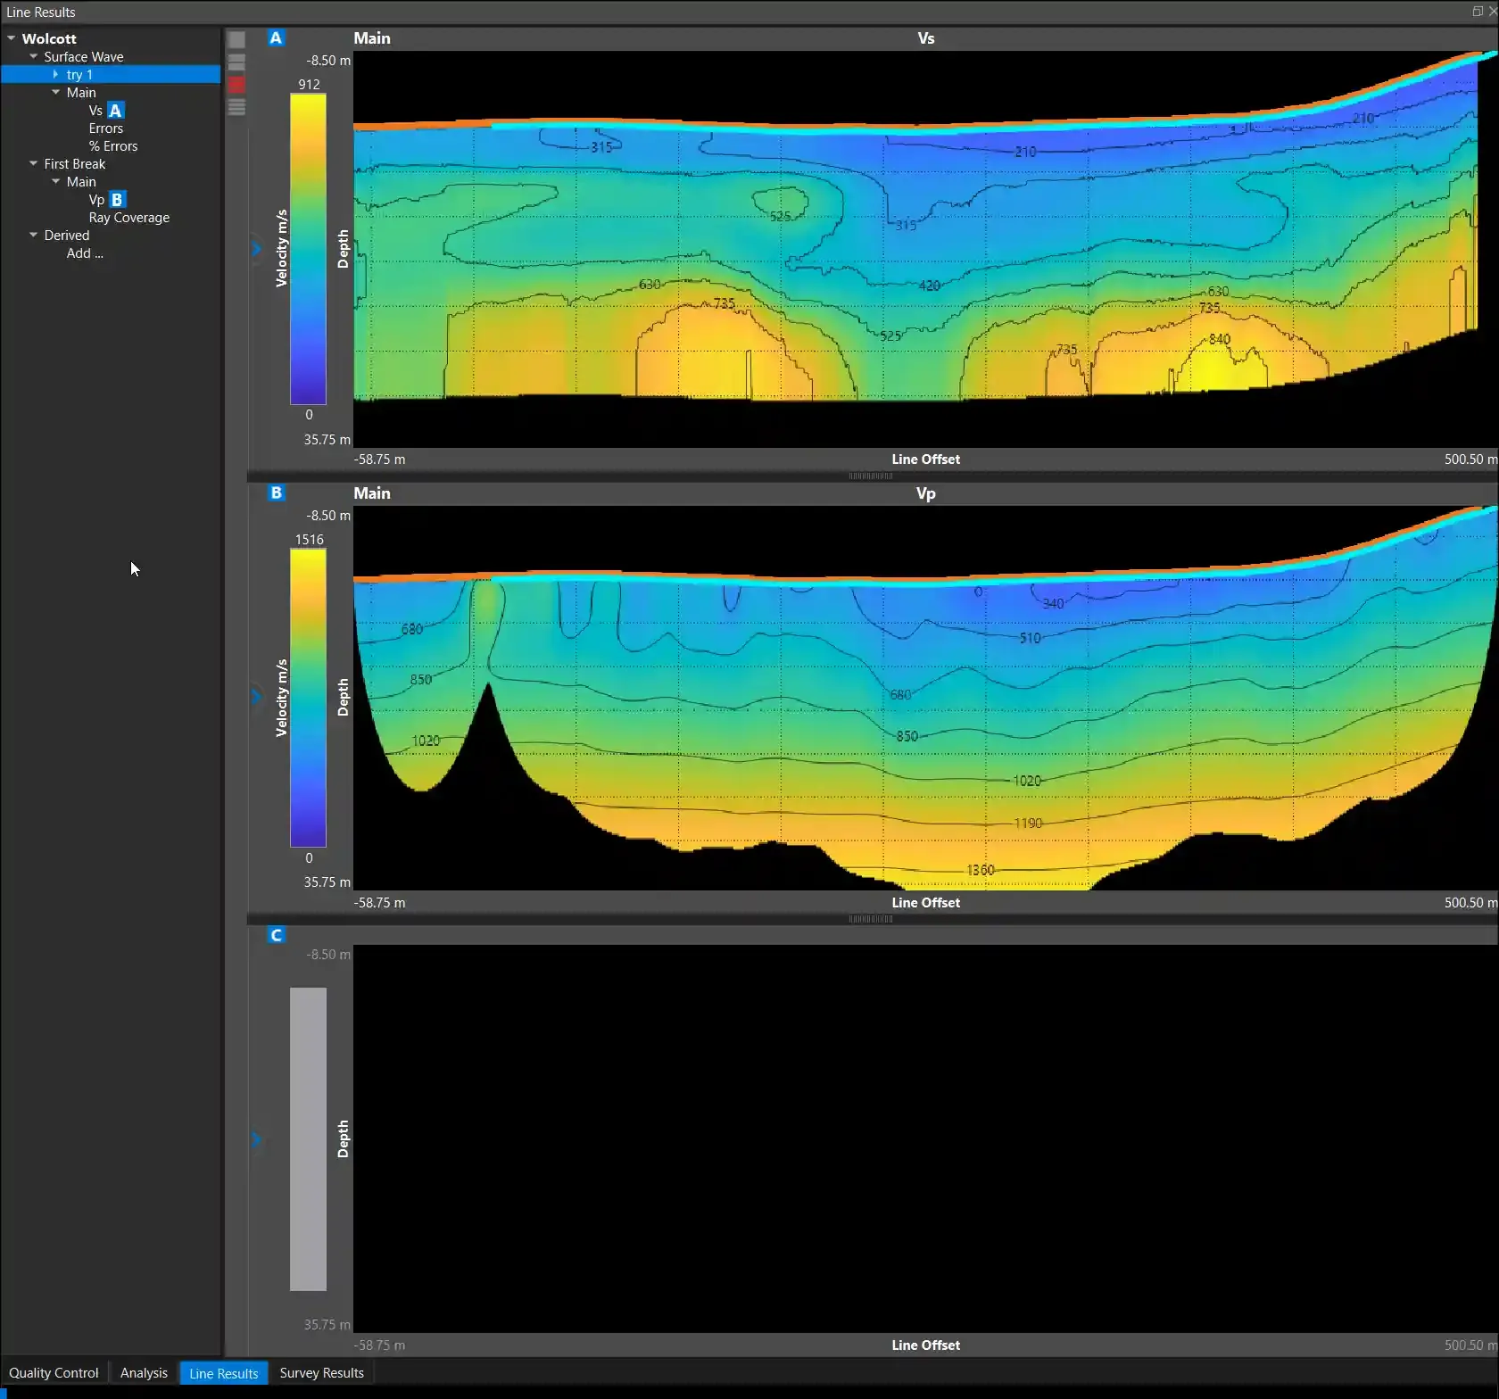
Task: Click the Main label on the Vp panel
Action: point(372,493)
